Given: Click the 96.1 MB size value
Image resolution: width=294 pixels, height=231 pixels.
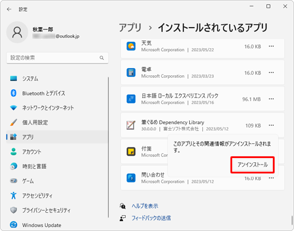Looking at the screenshot, I should pos(252,99).
